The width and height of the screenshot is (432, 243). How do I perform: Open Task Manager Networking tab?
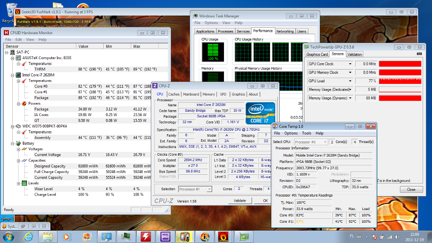(x=285, y=31)
